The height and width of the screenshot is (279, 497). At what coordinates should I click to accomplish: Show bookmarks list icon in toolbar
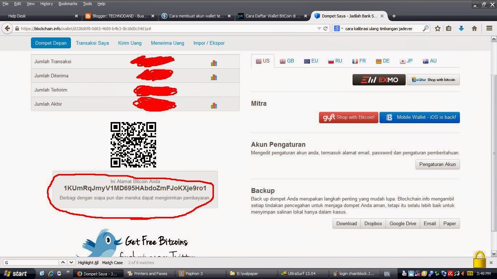point(449,28)
